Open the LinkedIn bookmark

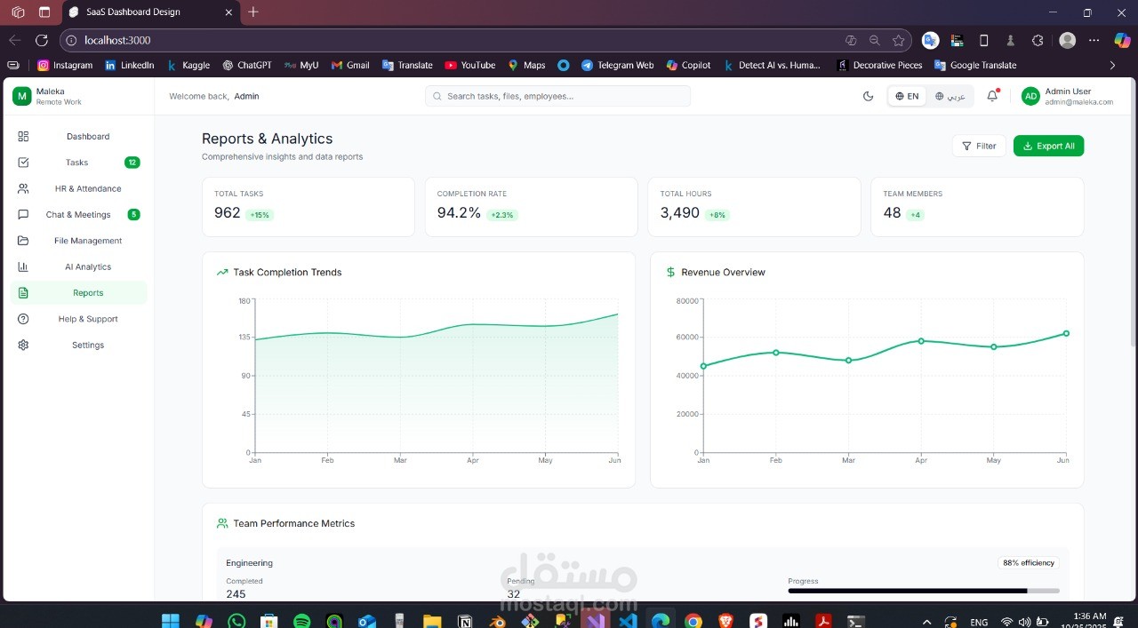click(x=129, y=65)
